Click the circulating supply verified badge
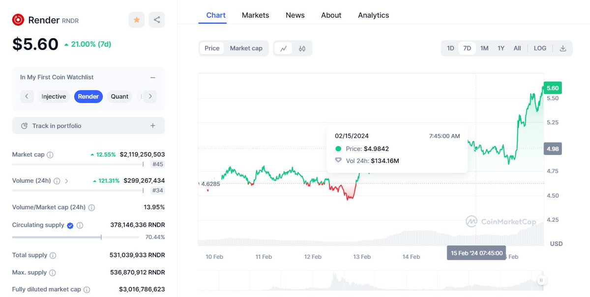The image size is (590, 297). coord(70,225)
